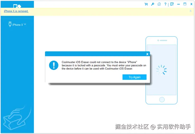
Task: Open the feedback note icon
Action: click(172, 4)
